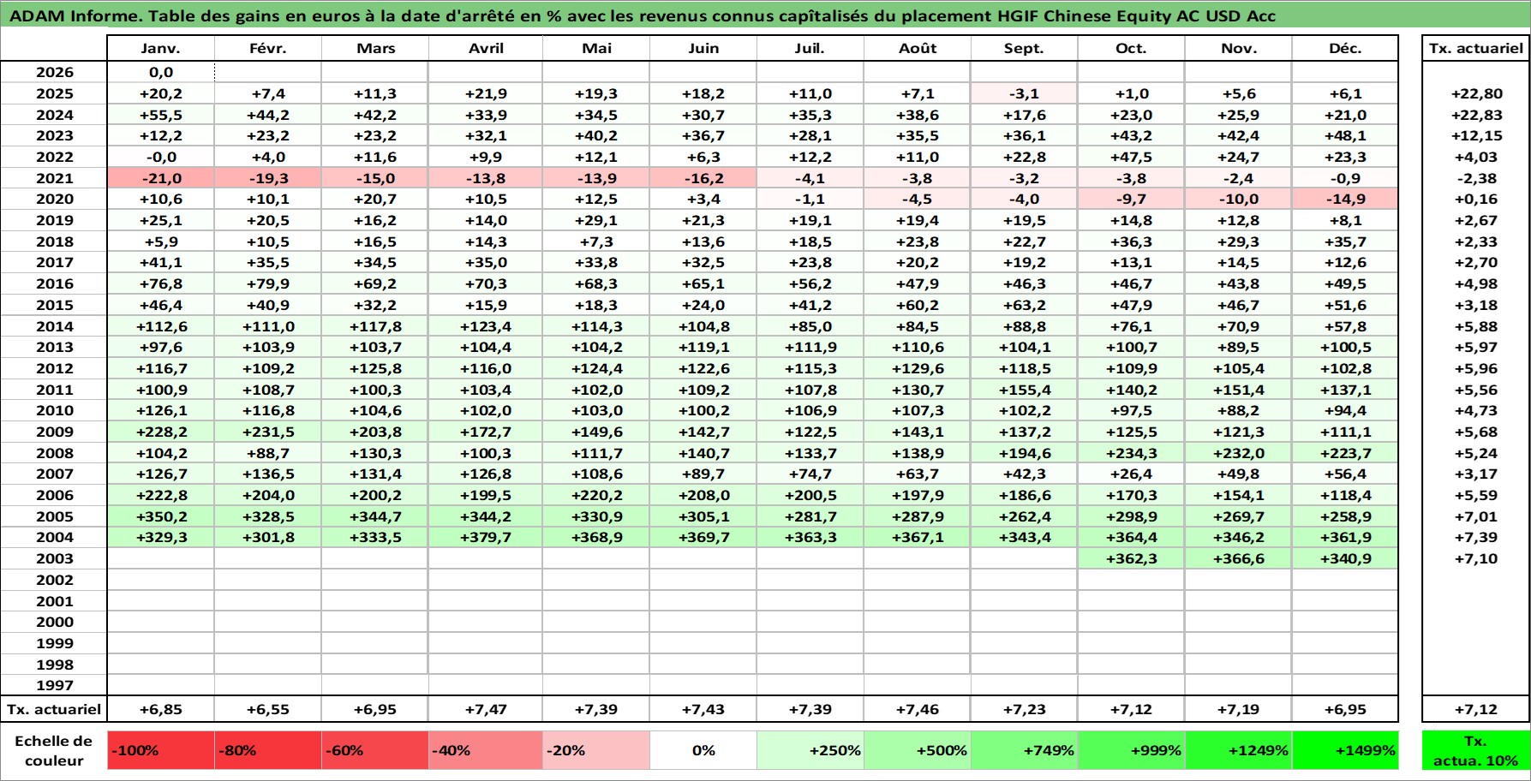Click the +340,9 cell in row 2003

point(1345,558)
